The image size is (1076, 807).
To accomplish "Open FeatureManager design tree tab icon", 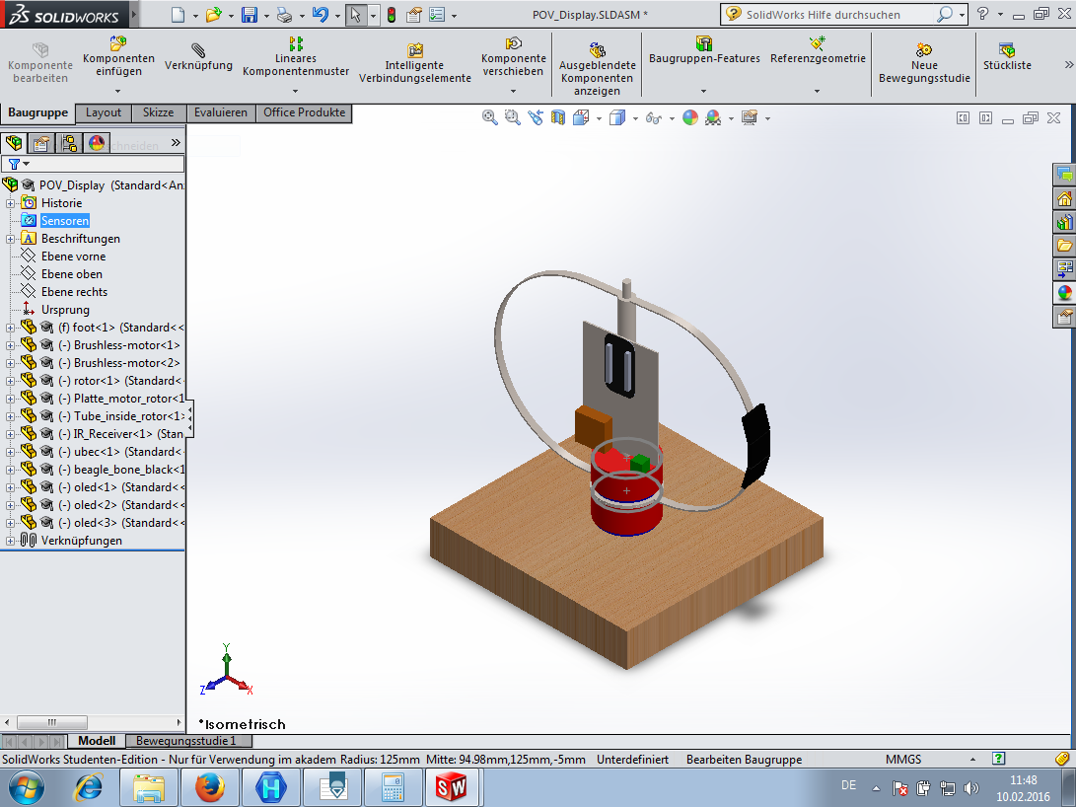I will coord(14,143).
